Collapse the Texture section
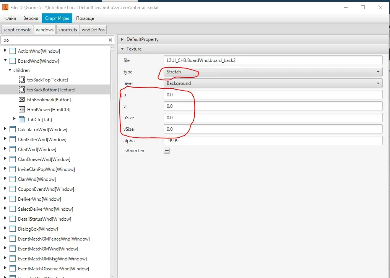The width and height of the screenshot is (390, 278). click(x=122, y=49)
